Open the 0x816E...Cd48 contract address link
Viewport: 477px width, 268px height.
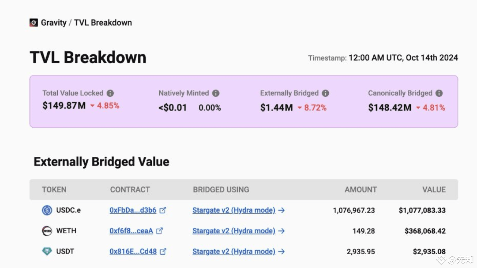[x=133, y=251]
